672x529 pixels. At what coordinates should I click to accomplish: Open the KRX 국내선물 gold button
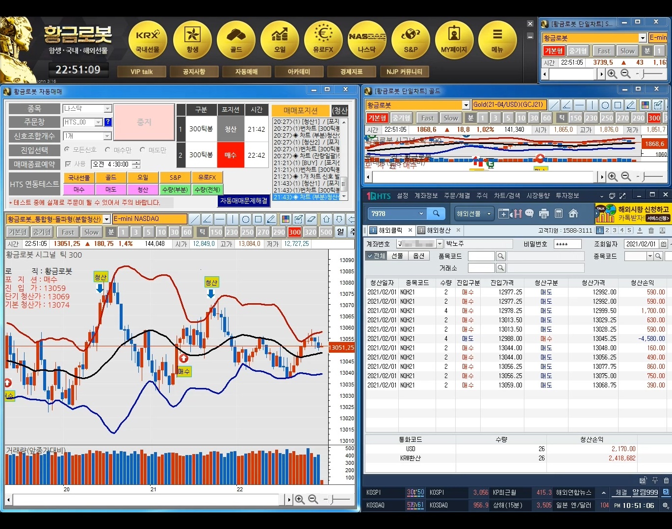pyautogui.click(x=148, y=40)
